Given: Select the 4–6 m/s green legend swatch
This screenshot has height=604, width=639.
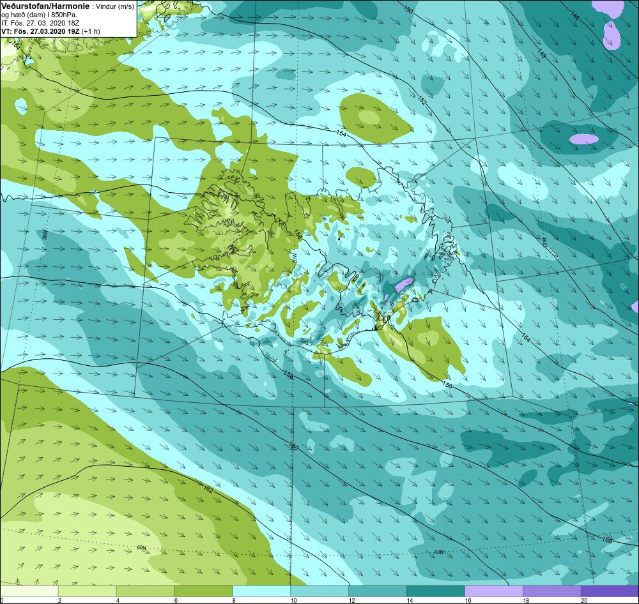Looking at the screenshot, I should coord(145,591).
